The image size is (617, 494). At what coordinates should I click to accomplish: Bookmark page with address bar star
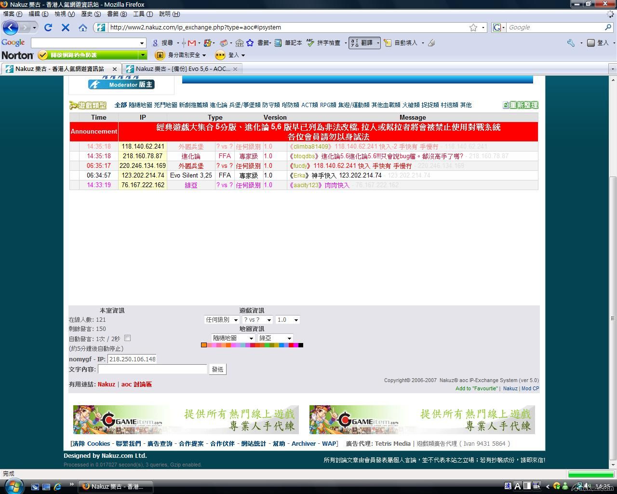coord(473,27)
